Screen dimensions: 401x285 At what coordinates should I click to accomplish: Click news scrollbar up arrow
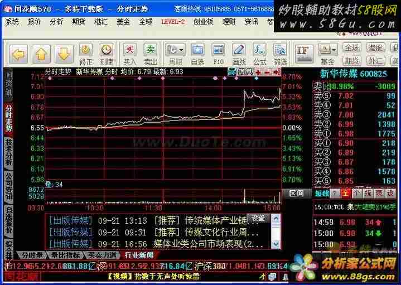click(276, 219)
